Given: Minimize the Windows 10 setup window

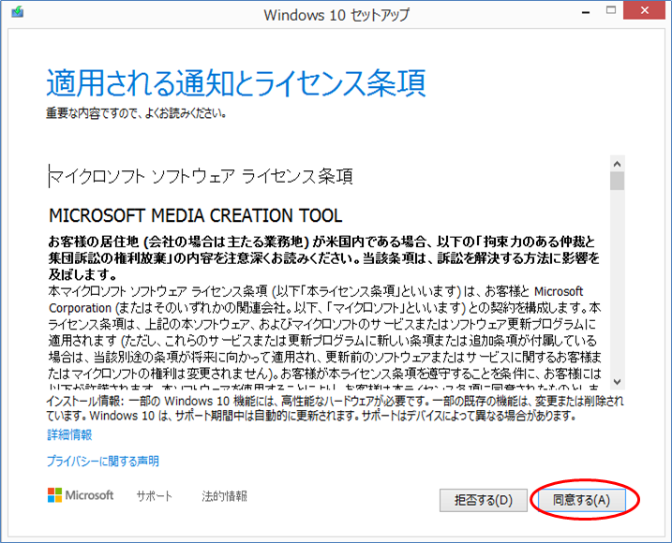Looking at the screenshot, I should pyautogui.click(x=586, y=11).
